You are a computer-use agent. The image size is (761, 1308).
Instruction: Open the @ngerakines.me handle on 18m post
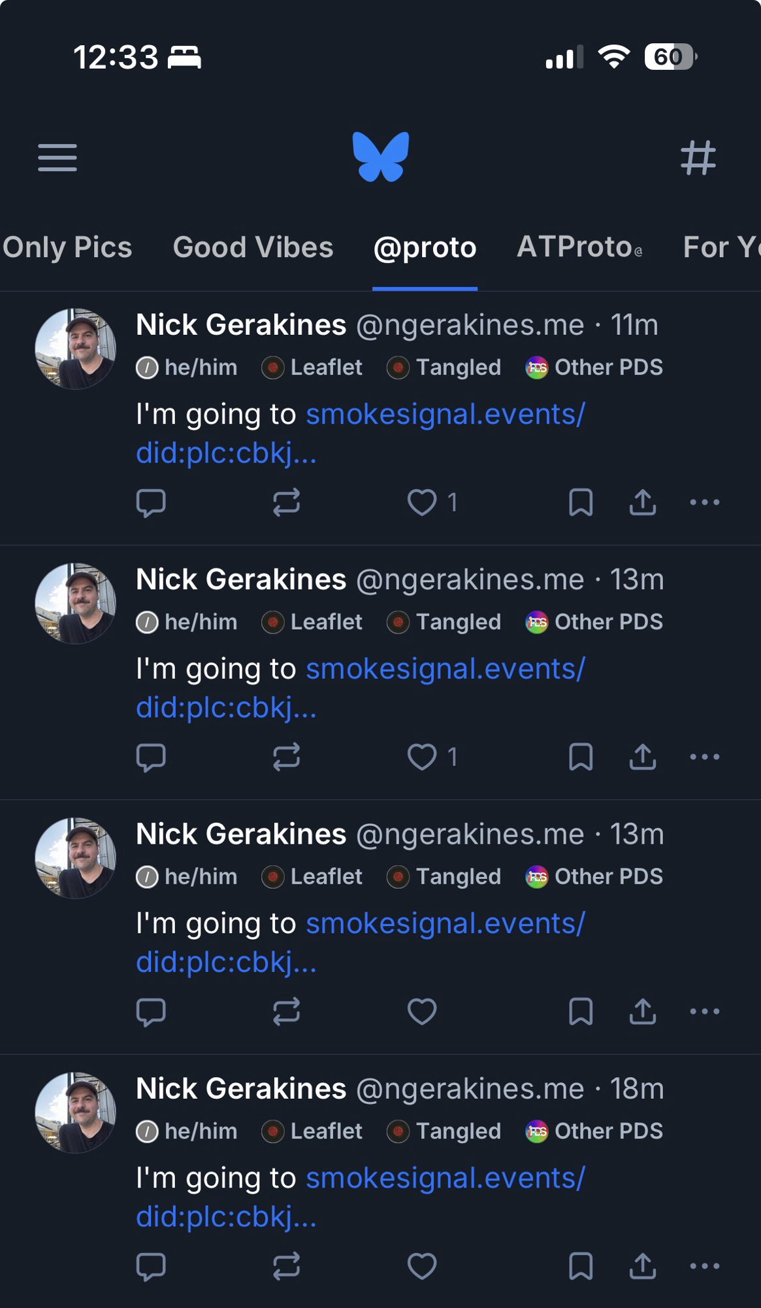[470, 1089]
